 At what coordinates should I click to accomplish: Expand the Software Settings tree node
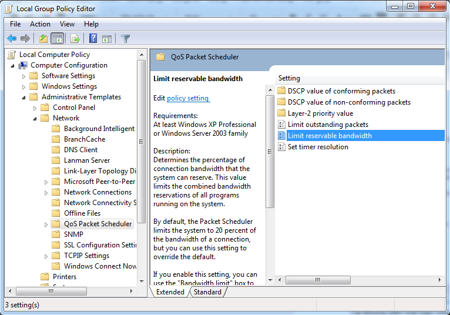[24, 76]
